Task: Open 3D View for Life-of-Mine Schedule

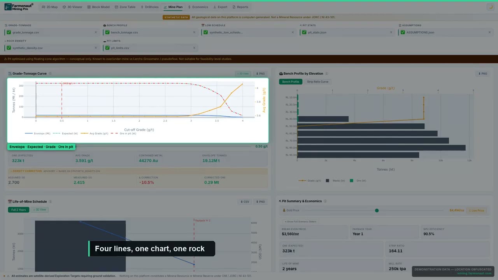Action: (39, 210)
